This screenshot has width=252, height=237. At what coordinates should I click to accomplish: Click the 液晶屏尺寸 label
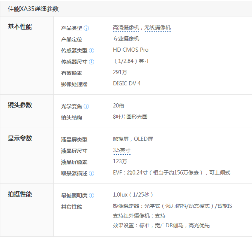coord(74,151)
